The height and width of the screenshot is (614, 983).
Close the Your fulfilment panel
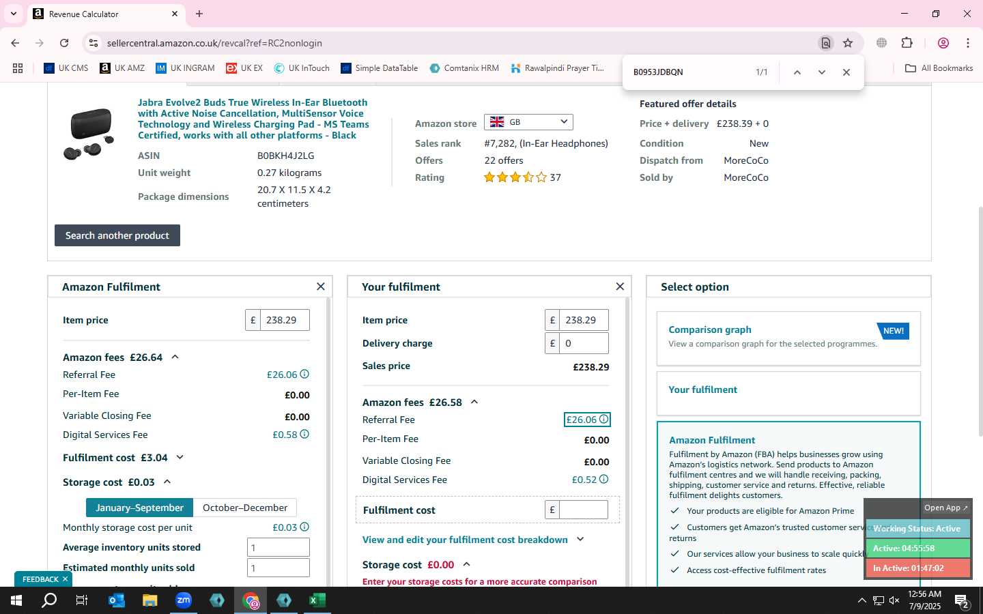tap(620, 287)
